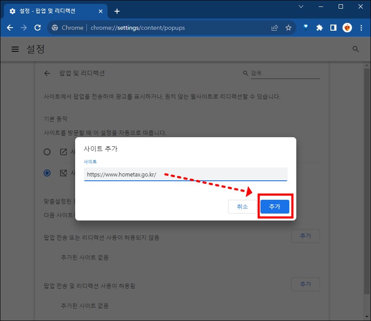Image resolution: width=371 pixels, height=321 pixels.
Task: Open the settings search magnifier icon
Action: click(355, 49)
